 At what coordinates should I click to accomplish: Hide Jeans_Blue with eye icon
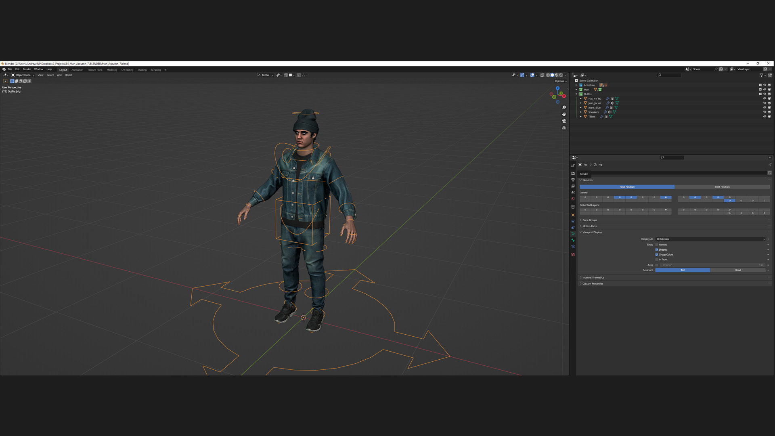pos(765,107)
